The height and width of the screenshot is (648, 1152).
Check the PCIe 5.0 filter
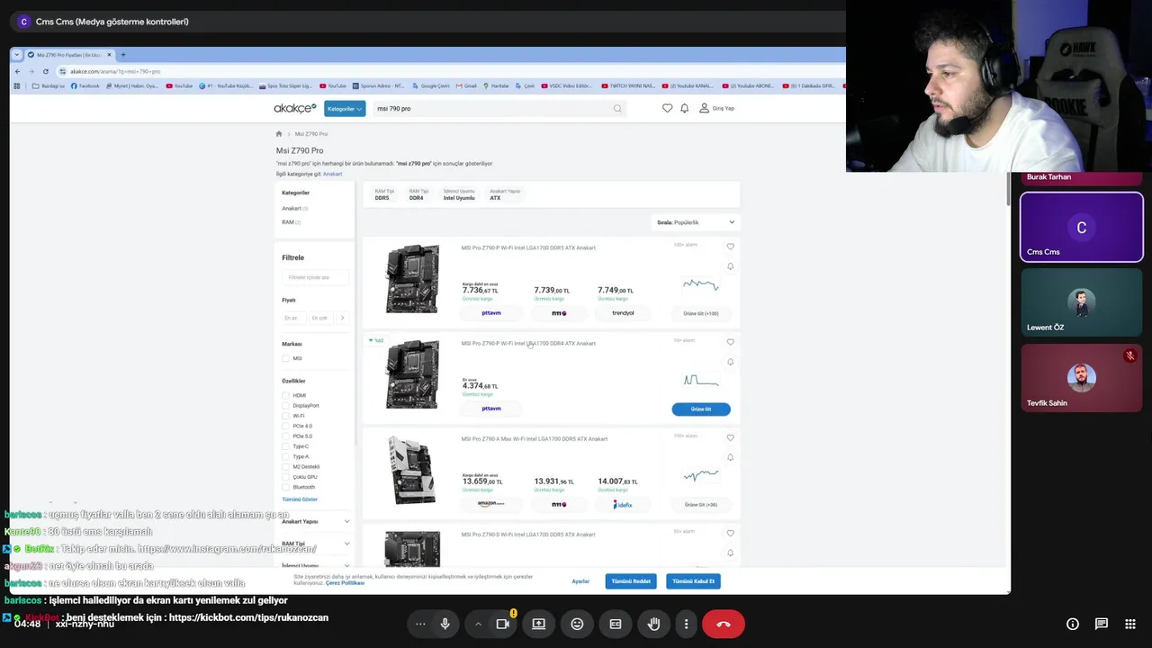[286, 436]
